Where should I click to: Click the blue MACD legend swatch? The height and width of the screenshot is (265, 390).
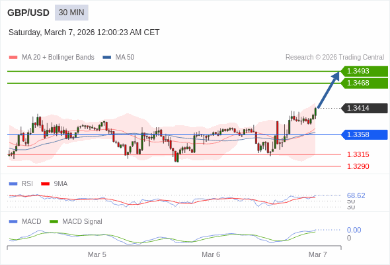click(x=13, y=222)
